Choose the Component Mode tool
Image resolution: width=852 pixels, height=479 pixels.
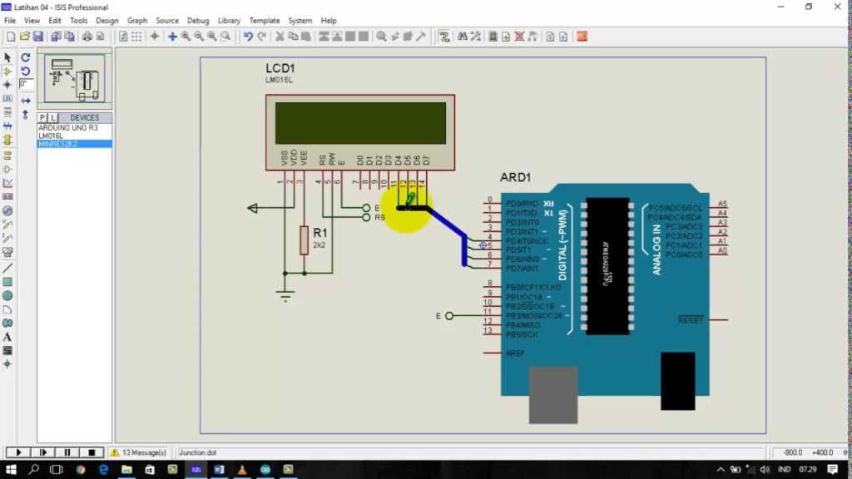pyautogui.click(x=7, y=72)
